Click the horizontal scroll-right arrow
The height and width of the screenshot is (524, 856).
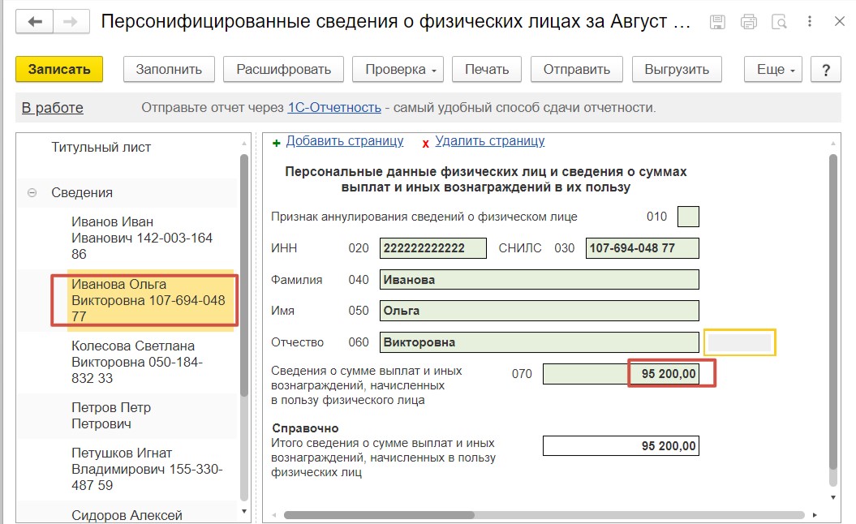(x=815, y=515)
